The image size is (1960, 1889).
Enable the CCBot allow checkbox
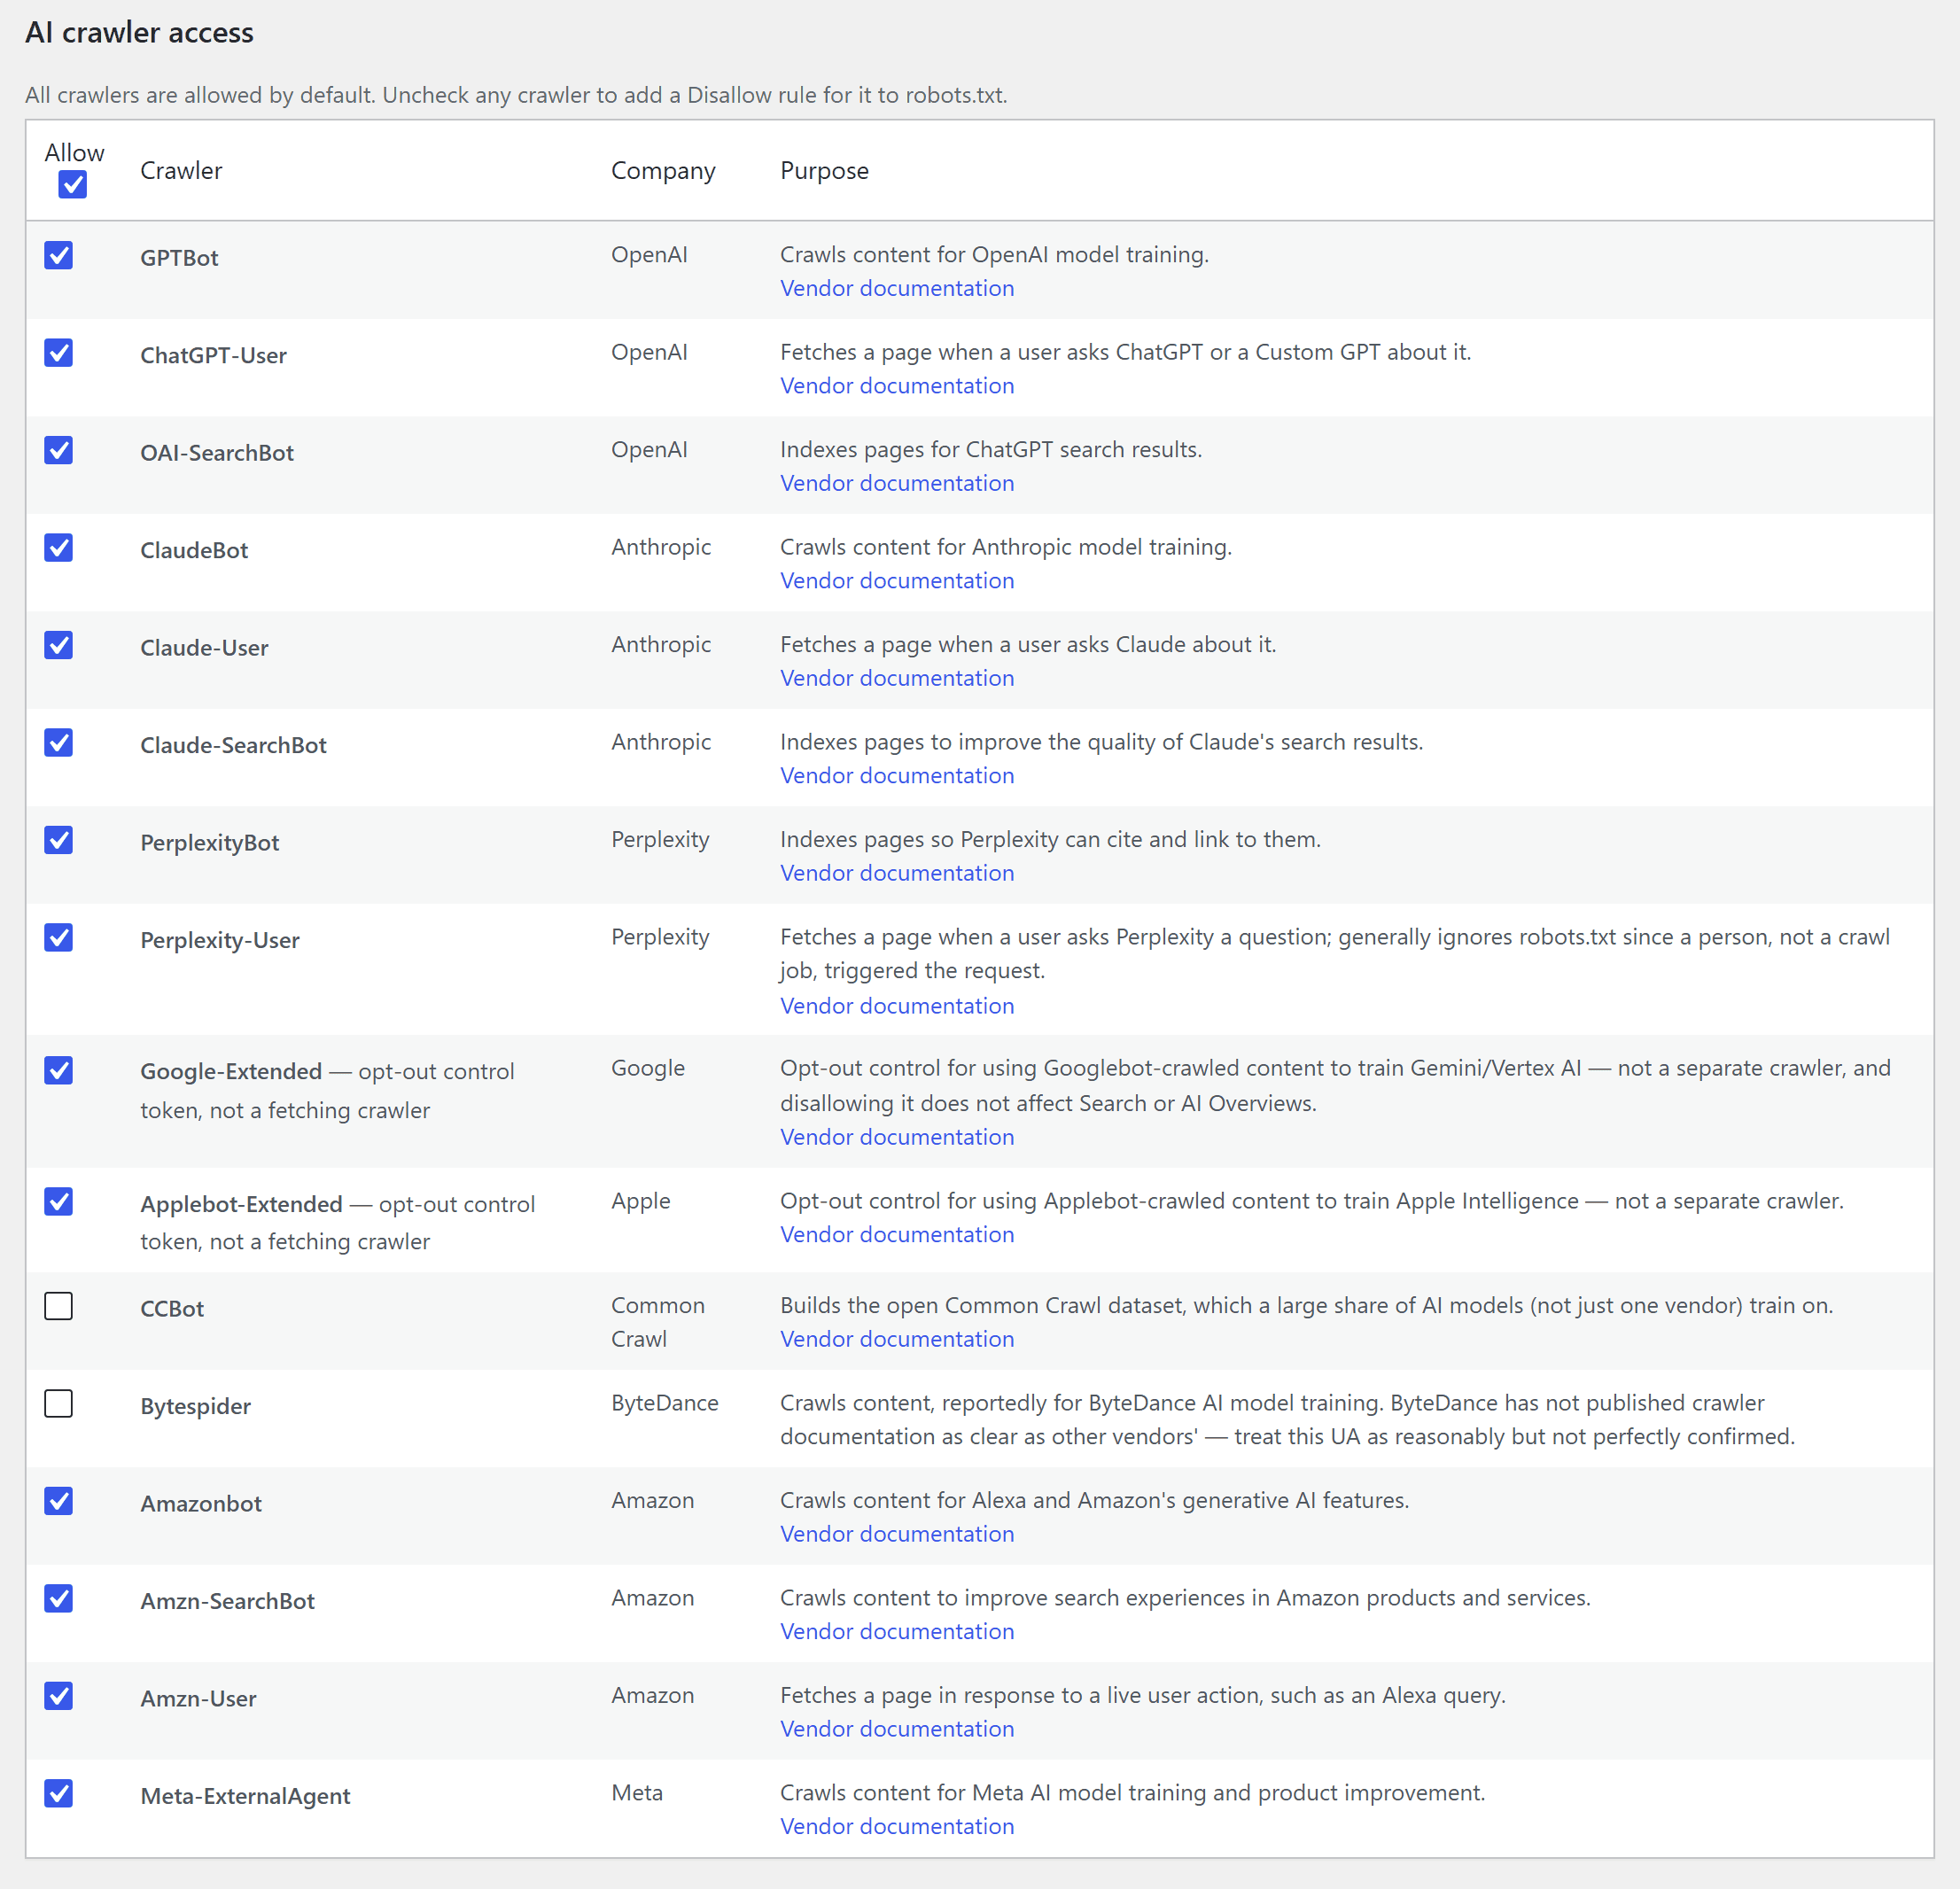coord(59,1306)
